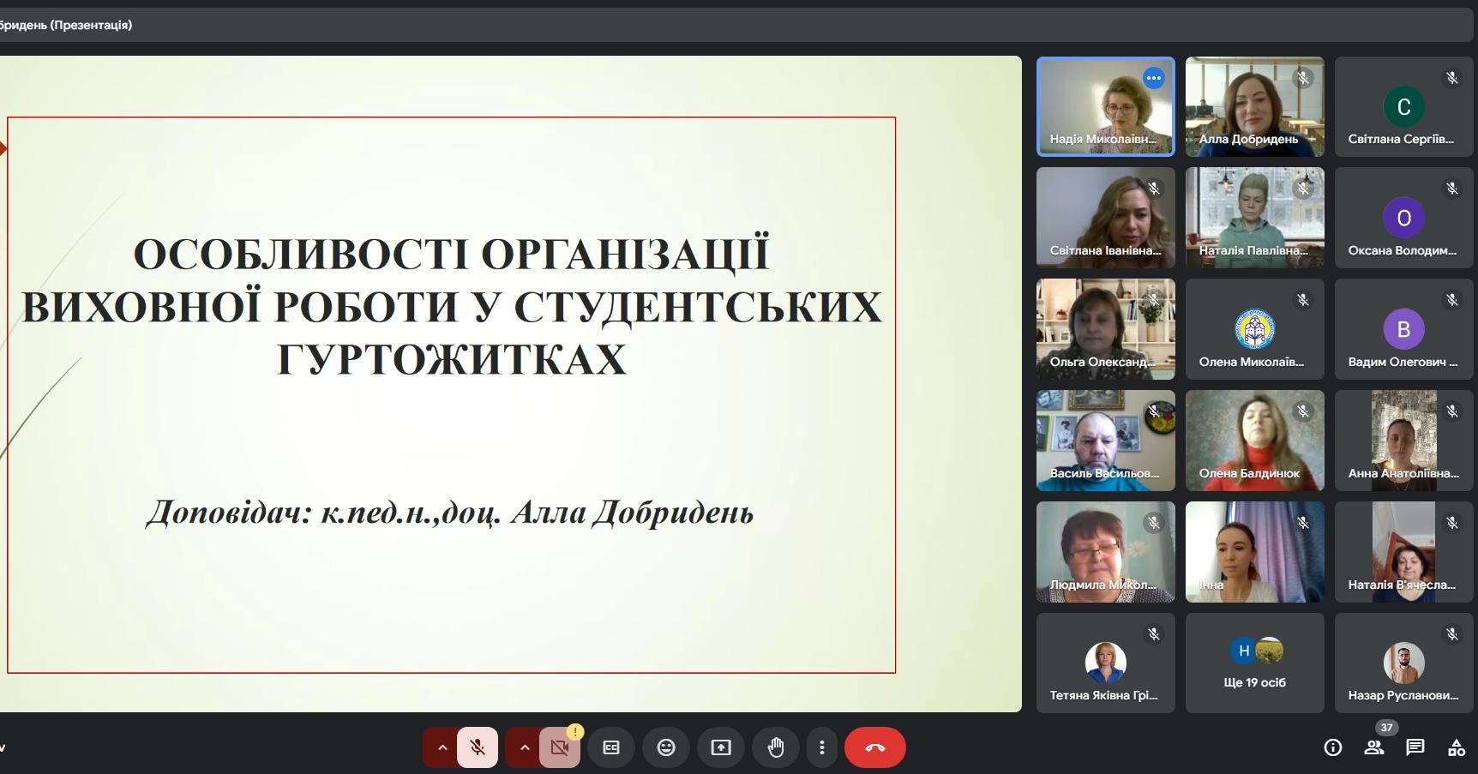Select Інна video tile
This screenshot has width=1478, height=774.
pyautogui.click(x=1255, y=552)
